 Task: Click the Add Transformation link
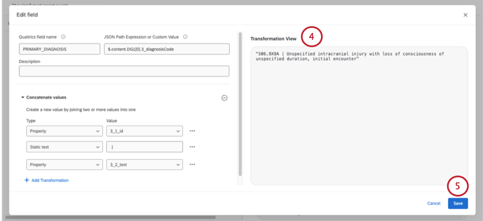click(x=50, y=180)
